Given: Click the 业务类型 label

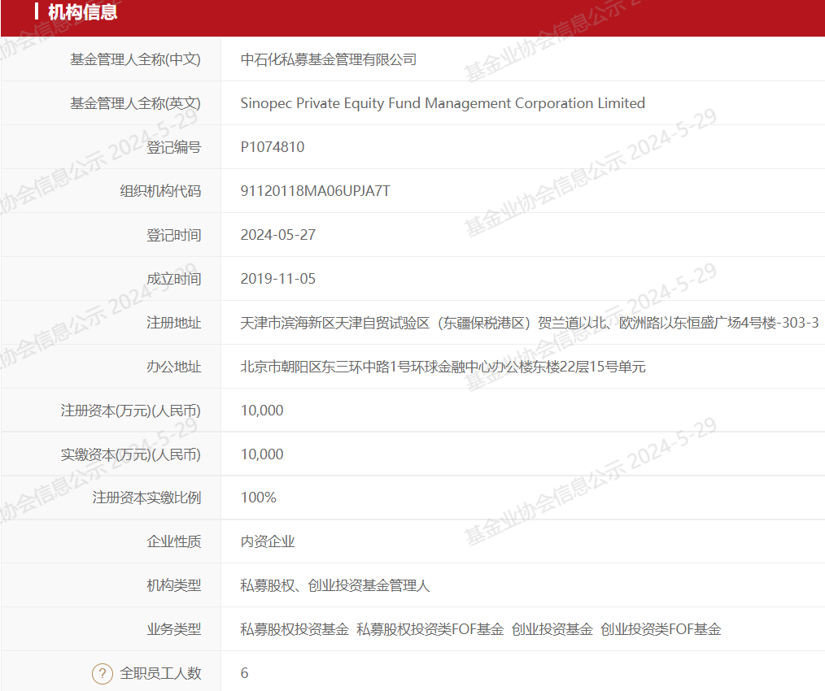Looking at the screenshot, I should [173, 629].
